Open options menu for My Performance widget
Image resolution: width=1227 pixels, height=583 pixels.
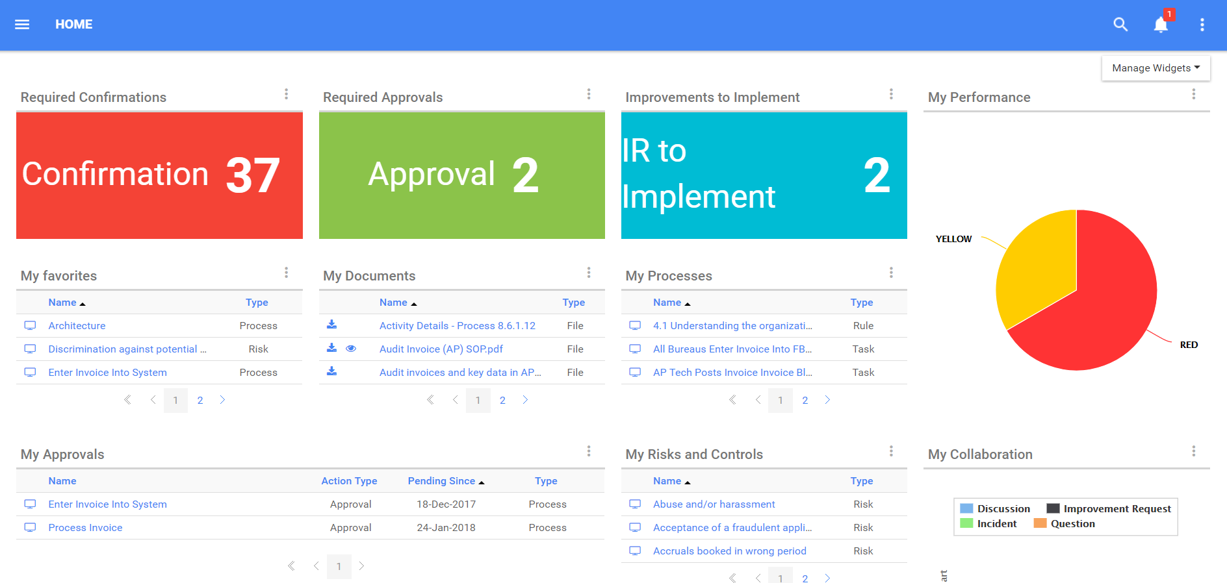coord(1193,95)
